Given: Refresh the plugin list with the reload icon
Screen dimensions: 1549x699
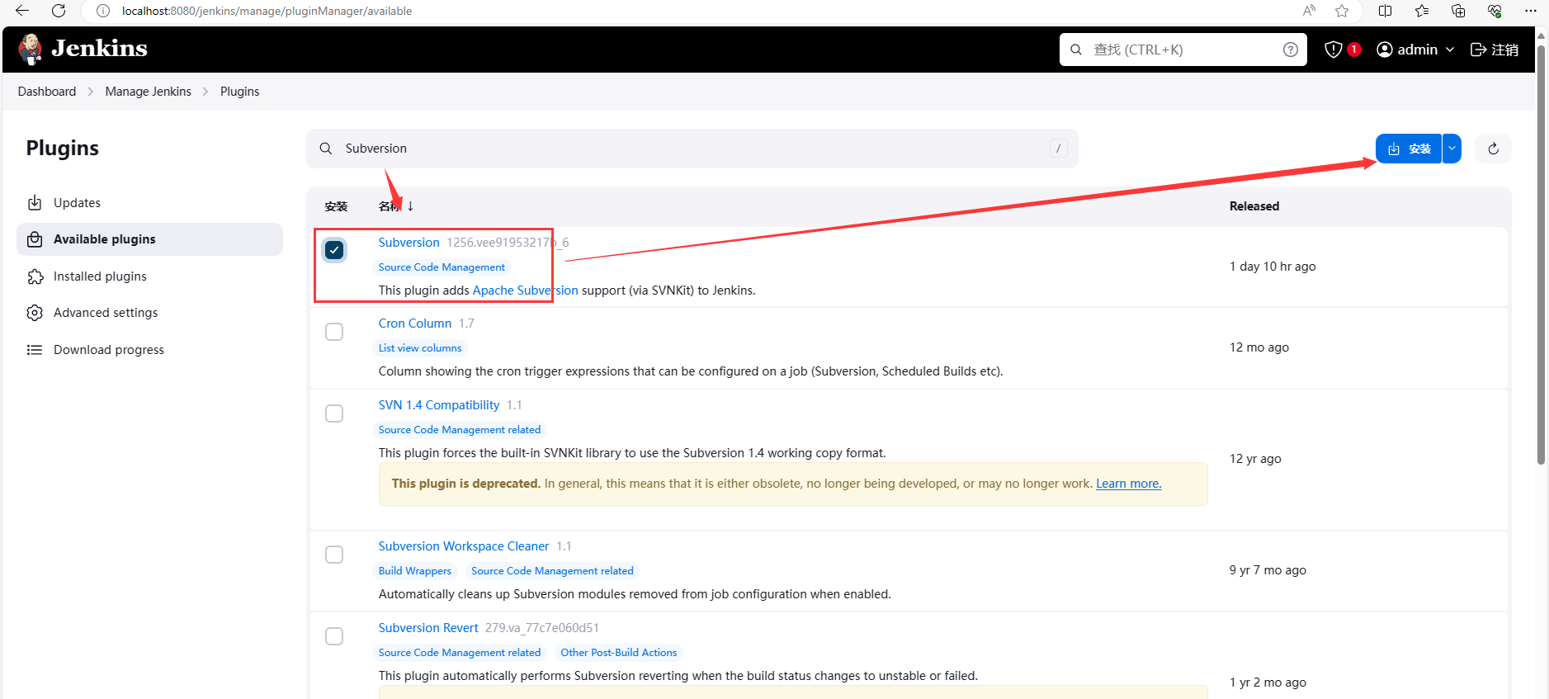Looking at the screenshot, I should click(x=1493, y=149).
